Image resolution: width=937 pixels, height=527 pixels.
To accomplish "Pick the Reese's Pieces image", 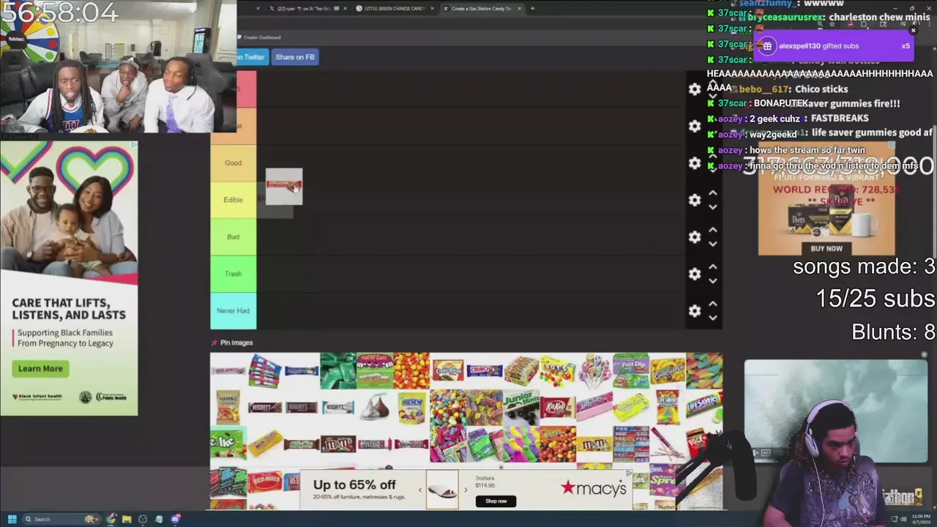I will [x=558, y=444].
